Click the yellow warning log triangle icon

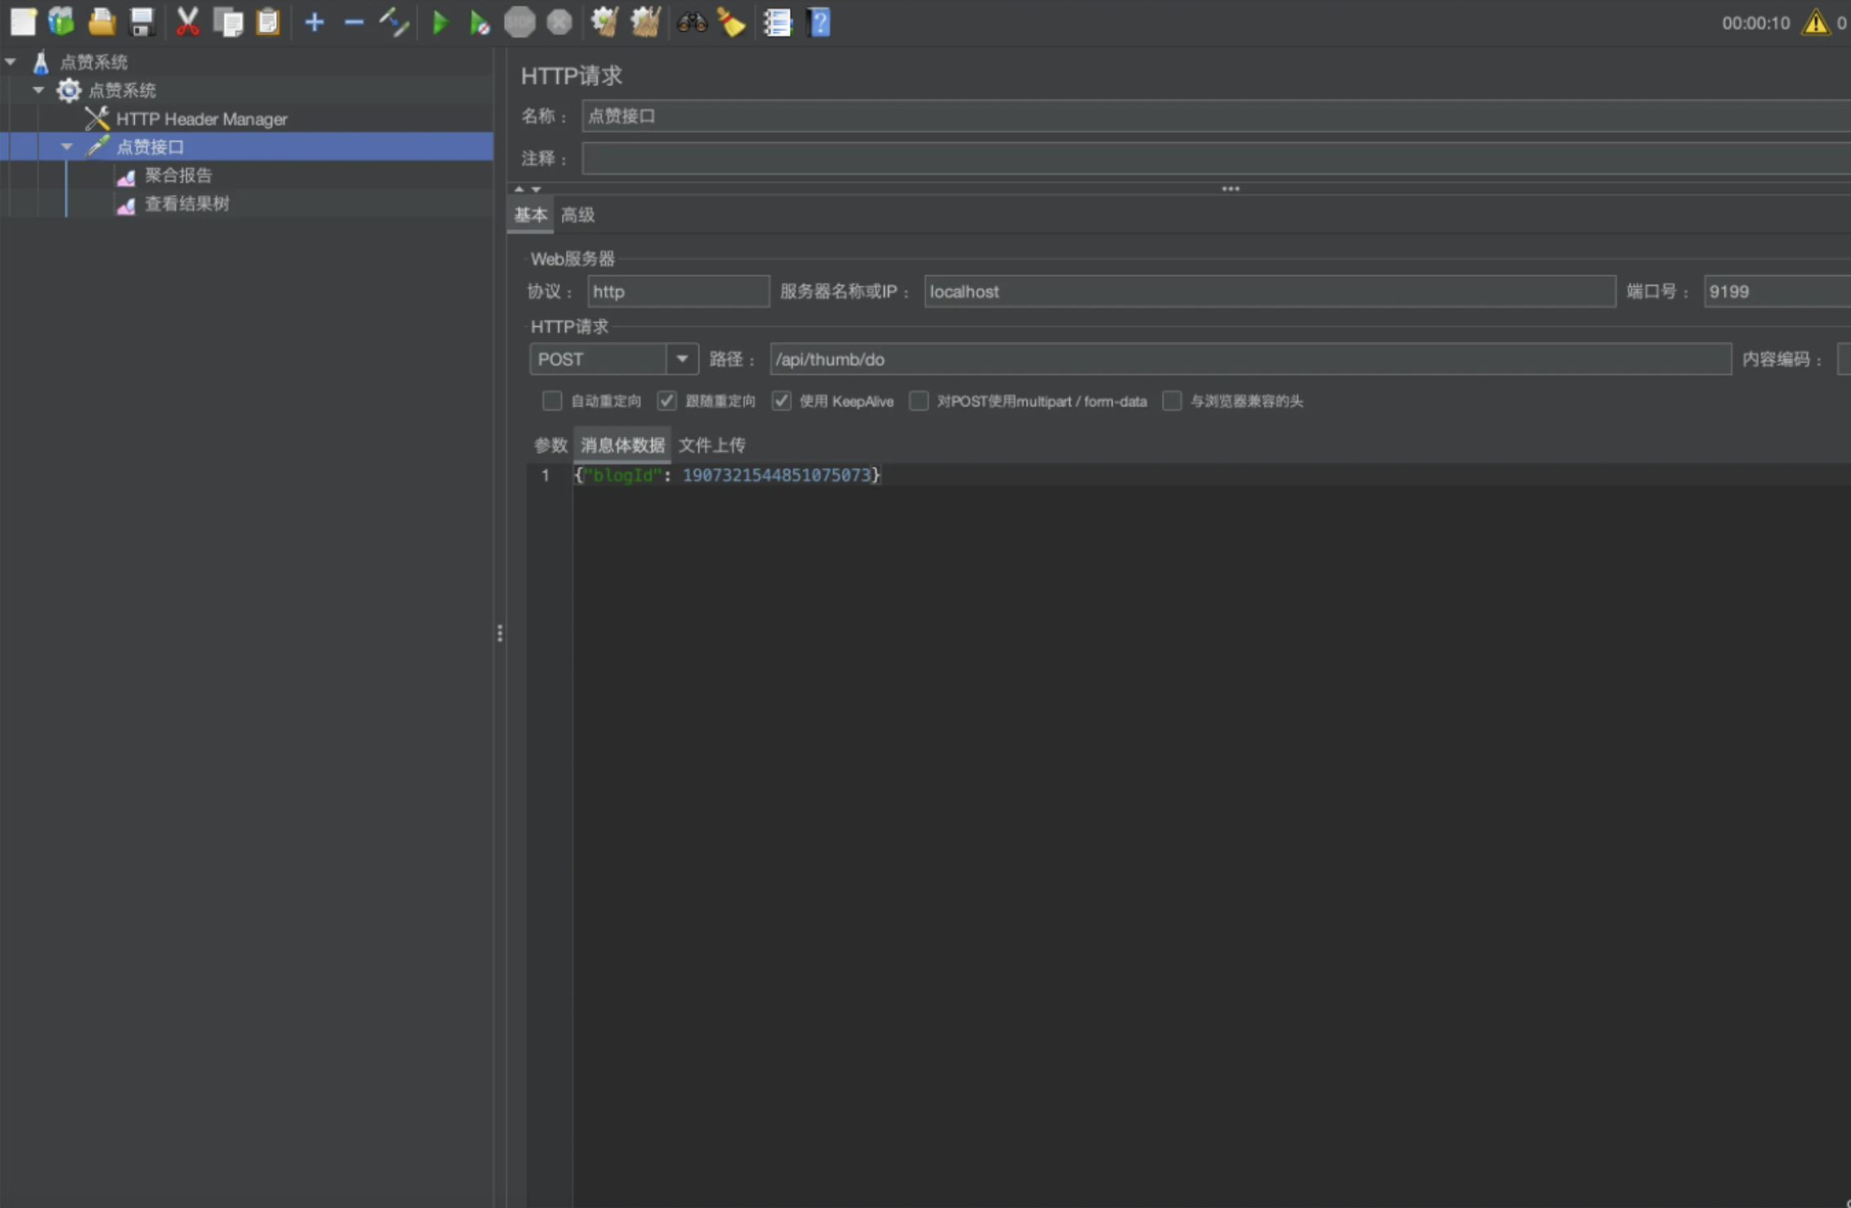[1815, 23]
